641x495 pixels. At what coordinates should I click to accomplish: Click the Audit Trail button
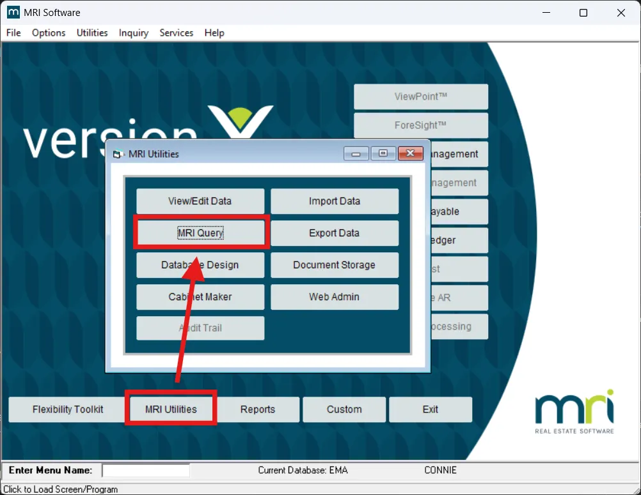[200, 328]
